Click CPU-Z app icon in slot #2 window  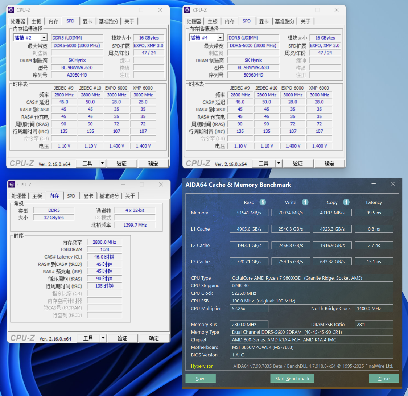[x=11, y=10]
